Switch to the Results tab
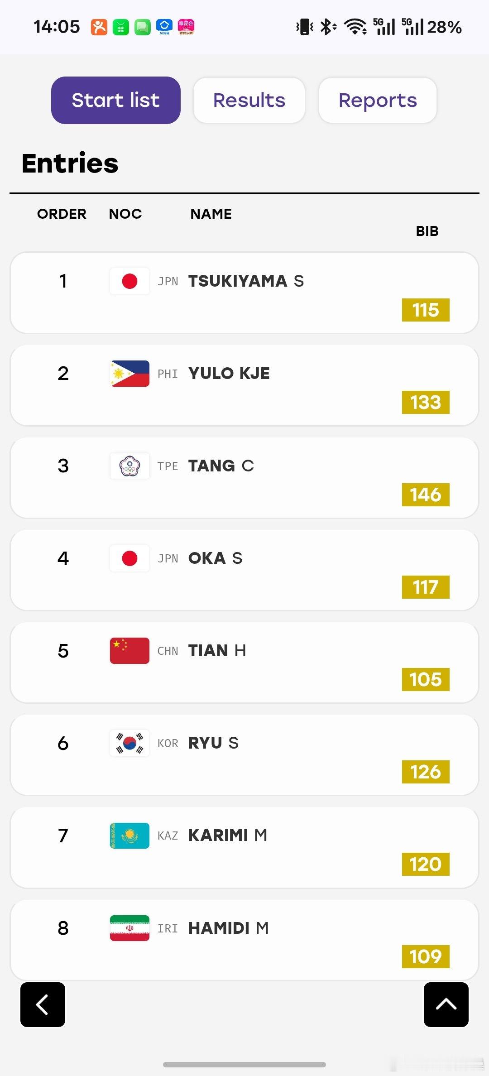Screen dimensions: 489x1076 pyautogui.click(x=249, y=100)
